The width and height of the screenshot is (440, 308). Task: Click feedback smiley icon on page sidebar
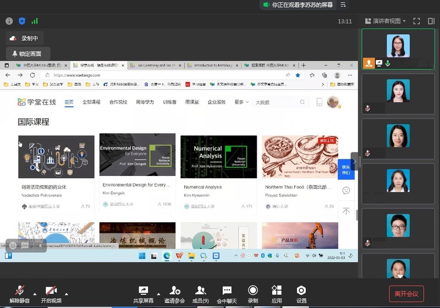pos(346,190)
